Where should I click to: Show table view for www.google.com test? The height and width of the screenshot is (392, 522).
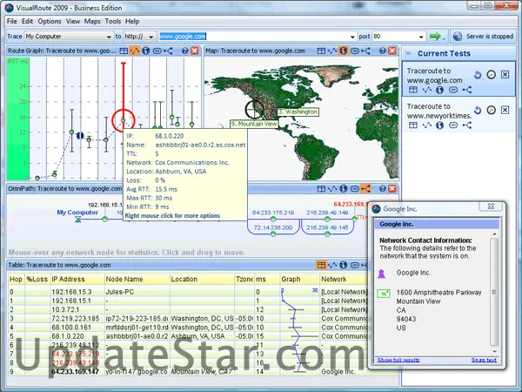pos(413,90)
